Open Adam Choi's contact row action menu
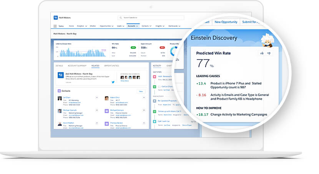This screenshot has width=319, height=174. pos(144,98)
